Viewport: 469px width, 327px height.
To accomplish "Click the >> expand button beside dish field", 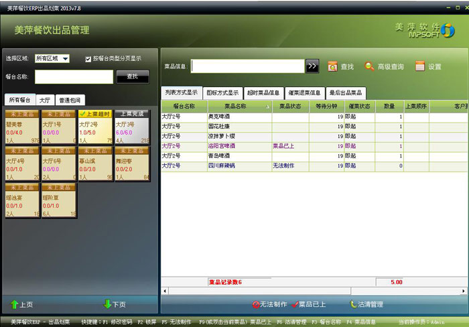I will point(312,66).
